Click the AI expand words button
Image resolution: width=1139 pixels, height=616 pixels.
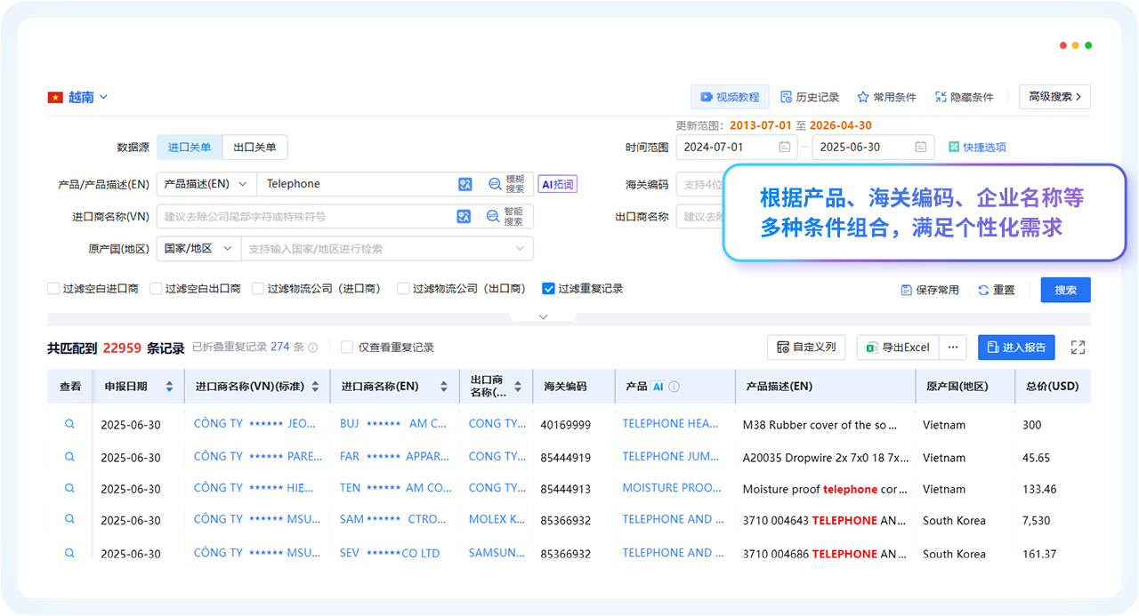click(x=558, y=184)
